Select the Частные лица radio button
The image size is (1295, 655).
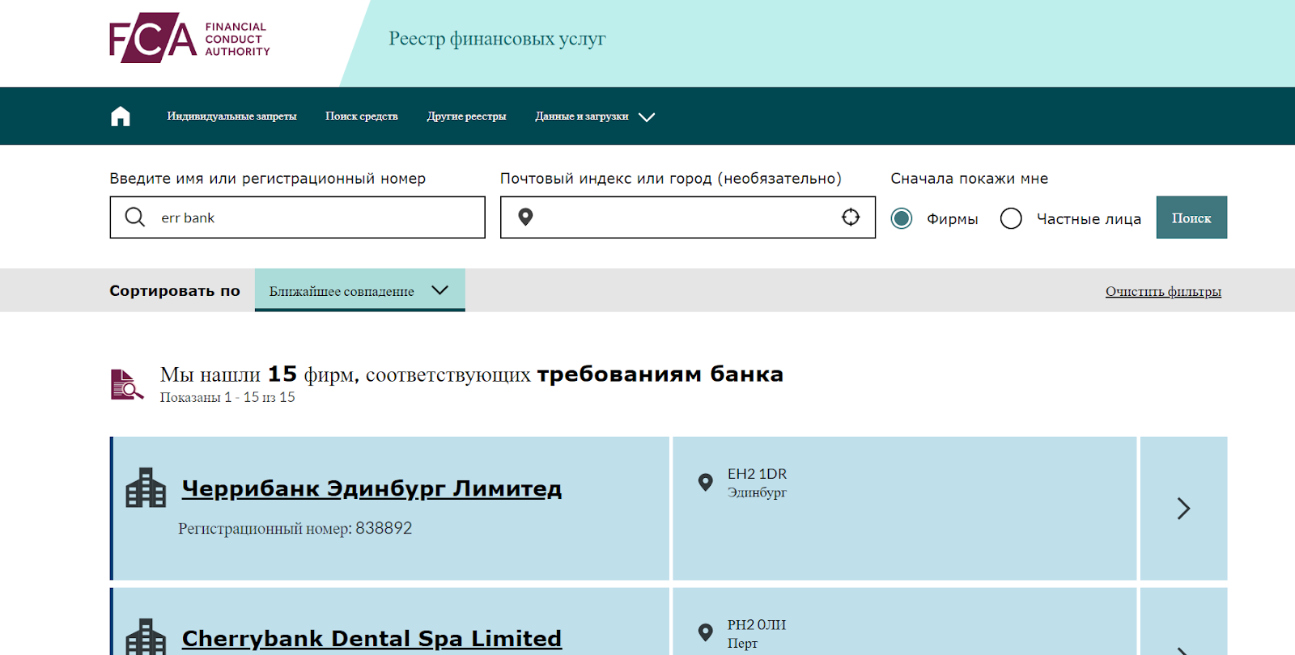(x=1011, y=218)
